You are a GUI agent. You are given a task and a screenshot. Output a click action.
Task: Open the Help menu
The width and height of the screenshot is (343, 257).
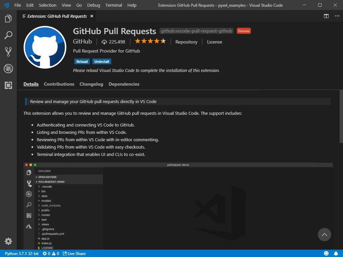coord(132,5)
